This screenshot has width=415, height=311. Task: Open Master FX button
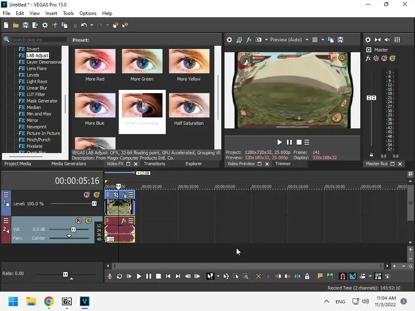368,58
